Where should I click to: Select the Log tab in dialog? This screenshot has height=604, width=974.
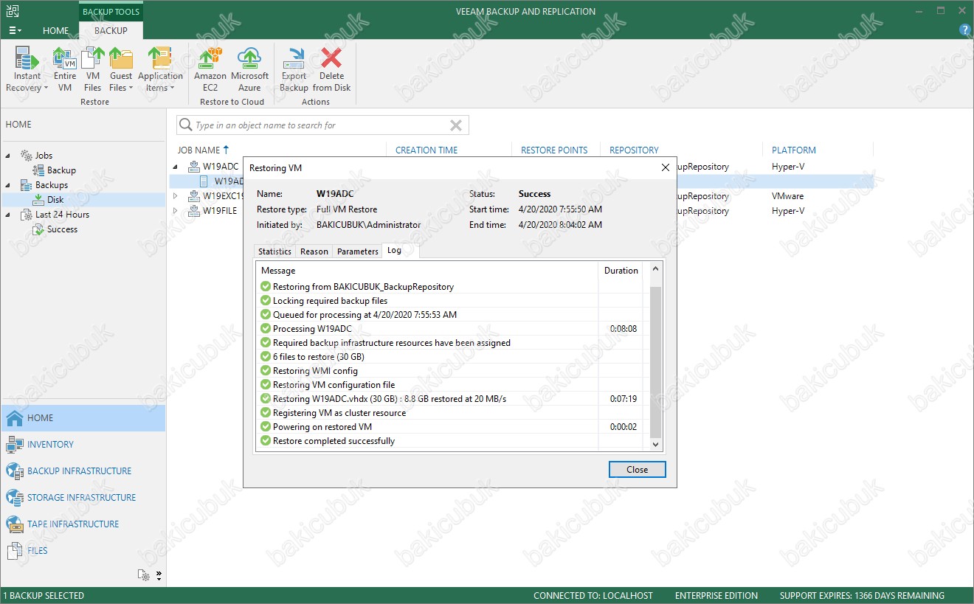(x=400, y=250)
